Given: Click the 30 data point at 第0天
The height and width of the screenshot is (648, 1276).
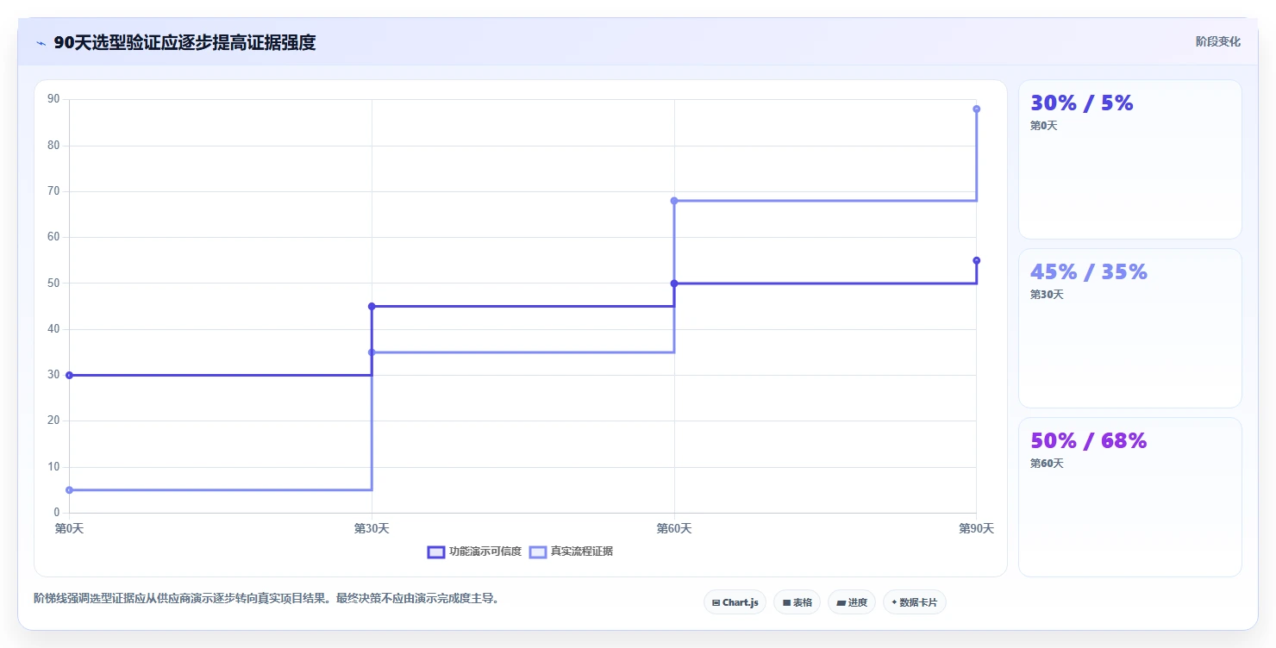Looking at the screenshot, I should 69,375.
